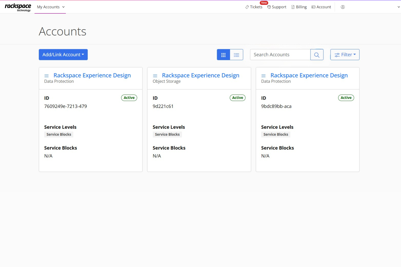The height and width of the screenshot is (267, 401).
Task: Click the Support help icon
Action: click(269, 7)
